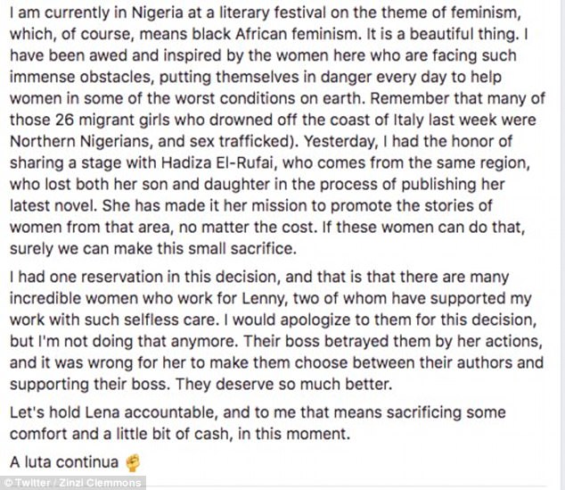This screenshot has height=490, width=565.
Task: Click the raised fist emoji
Action: (132, 463)
